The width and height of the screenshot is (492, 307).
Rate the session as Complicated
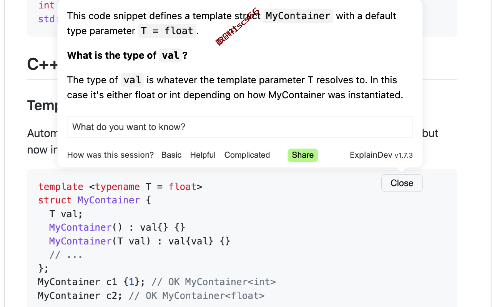click(x=247, y=155)
